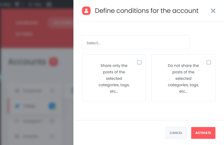Click the count indicator in Facebook row
The width and height of the screenshot is (224, 145).
click(52, 91)
